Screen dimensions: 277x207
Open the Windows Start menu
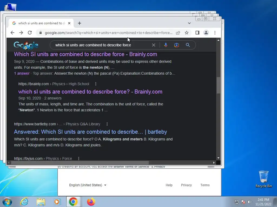coord(7,202)
